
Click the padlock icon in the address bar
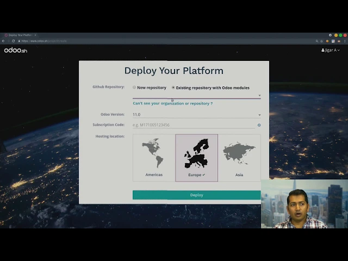[20, 41]
